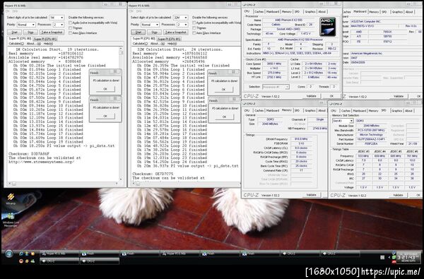Click the '32M Calculation Start. 24 iterations.' line
The width and height of the screenshot is (424, 279).
coord(179,49)
